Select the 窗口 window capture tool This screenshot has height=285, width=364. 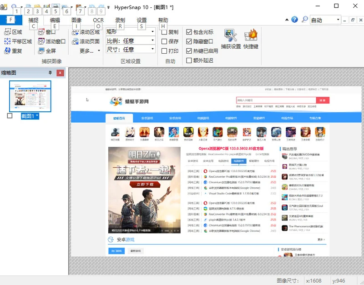(47, 32)
